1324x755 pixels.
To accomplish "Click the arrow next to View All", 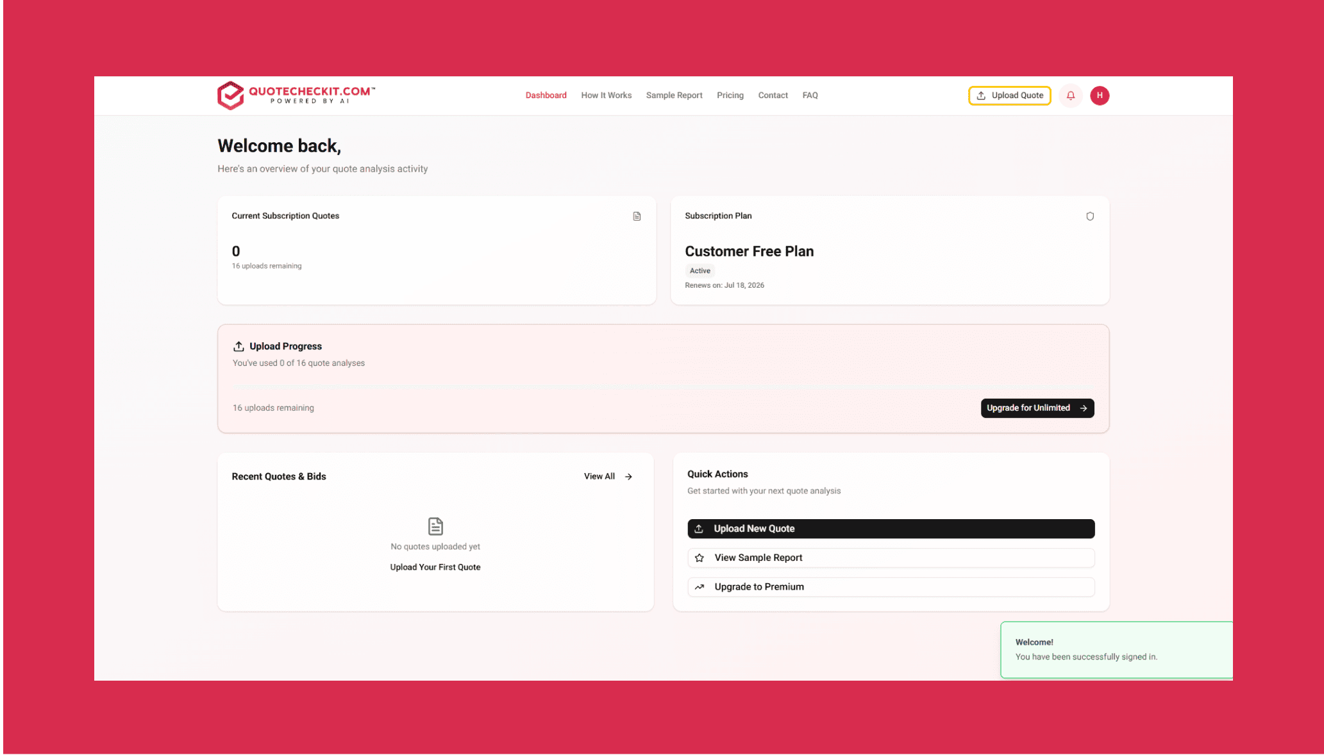I will pyautogui.click(x=629, y=477).
